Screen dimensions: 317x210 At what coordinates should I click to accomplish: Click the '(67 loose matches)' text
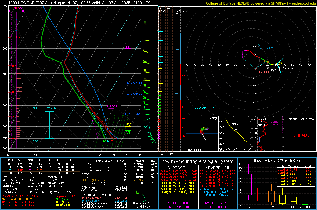[178, 203]
